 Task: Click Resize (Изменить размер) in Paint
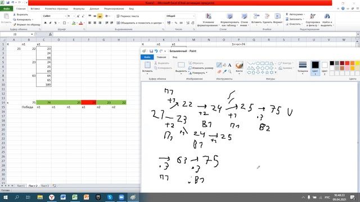(x=201, y=68)
